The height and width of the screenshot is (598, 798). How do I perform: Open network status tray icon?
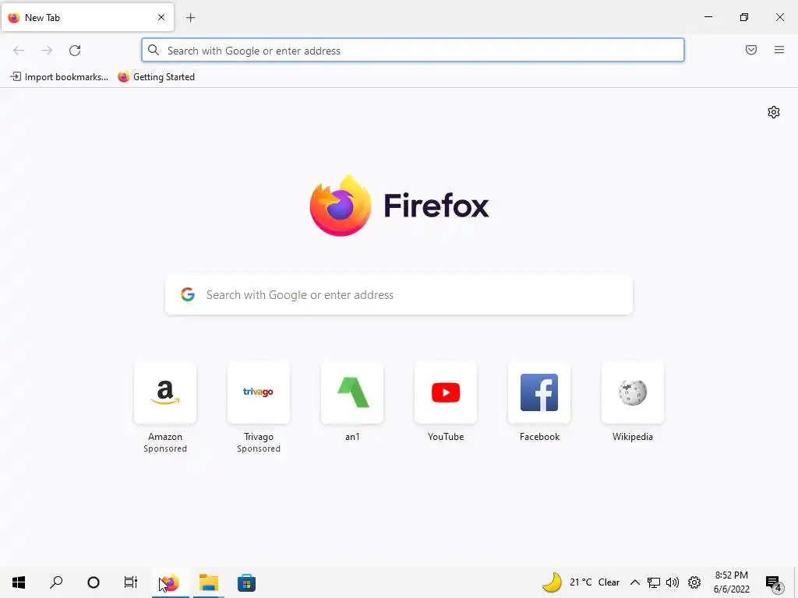654,582
